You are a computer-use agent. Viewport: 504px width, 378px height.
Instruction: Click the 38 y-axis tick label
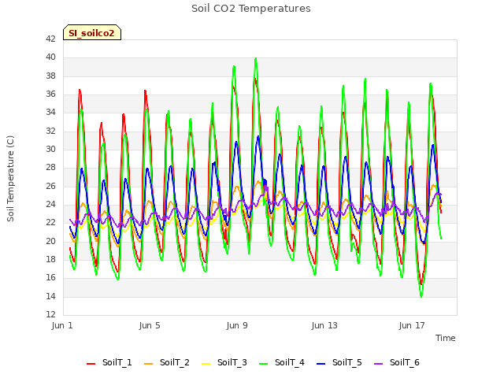pyautogui.click(x=50, y=76)
